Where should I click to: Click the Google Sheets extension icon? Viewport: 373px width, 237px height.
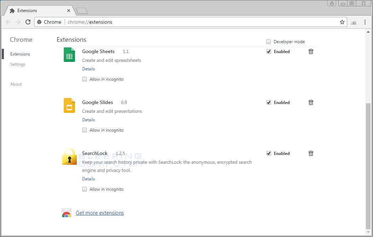[69, 55]
